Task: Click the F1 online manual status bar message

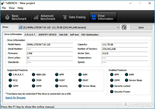Action: pyautogui.click(x=28, y=107)
